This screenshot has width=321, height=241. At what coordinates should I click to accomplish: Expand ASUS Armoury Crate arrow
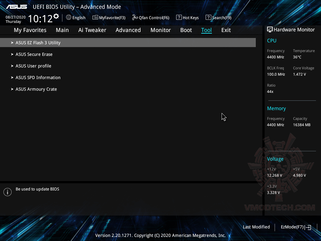coord(12,89)
